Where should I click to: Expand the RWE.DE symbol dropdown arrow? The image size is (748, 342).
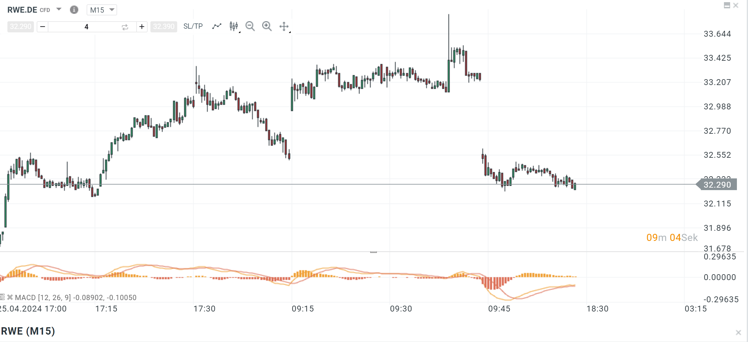coord(59,10)
